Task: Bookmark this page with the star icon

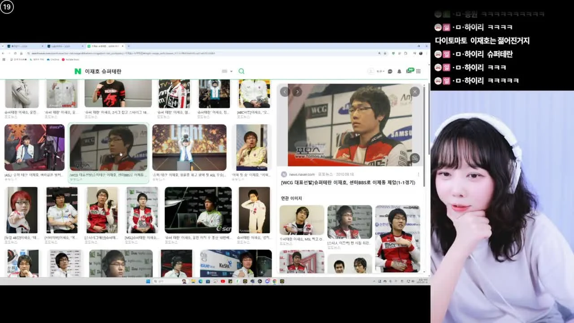Action: tap(385, 53)
